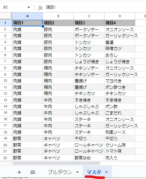
Task: Click row 13 column D すき焼き
Action: pos(120,100)
